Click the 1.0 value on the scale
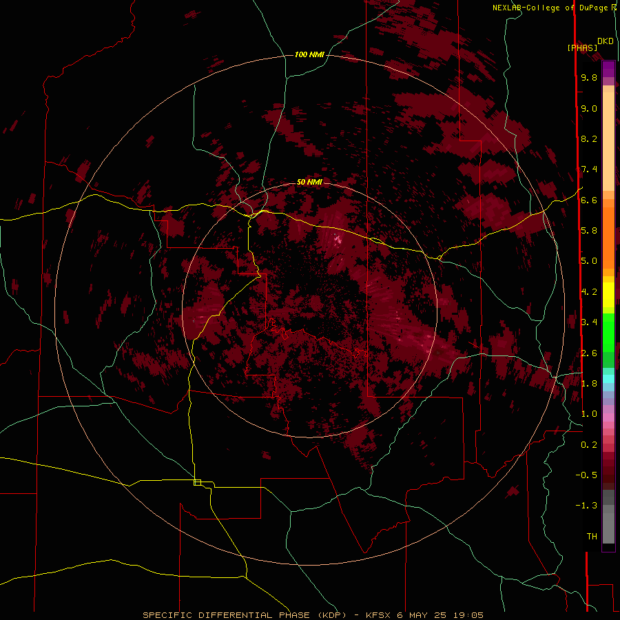Image resolution: width=620 pixels, height=620 pixels. [589, 414]
